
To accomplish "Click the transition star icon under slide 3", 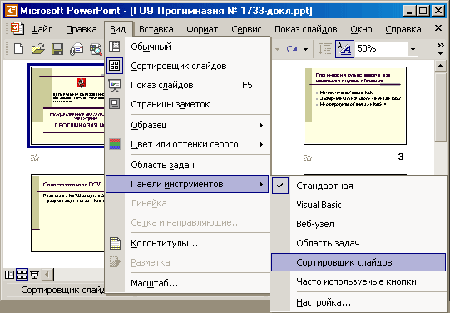I will (x=308, y=157).
